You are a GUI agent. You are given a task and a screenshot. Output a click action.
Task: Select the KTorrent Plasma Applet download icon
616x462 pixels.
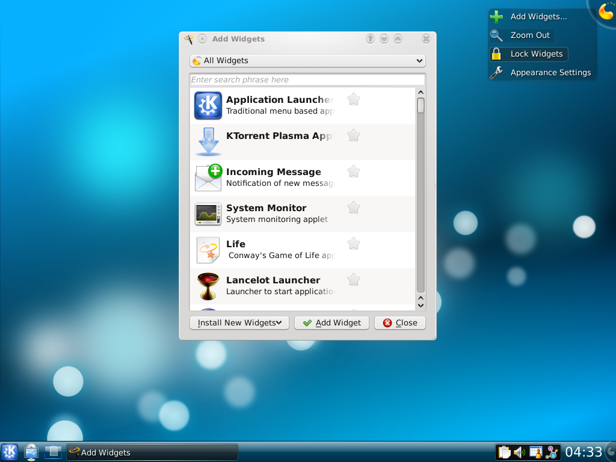click(208, 141)
